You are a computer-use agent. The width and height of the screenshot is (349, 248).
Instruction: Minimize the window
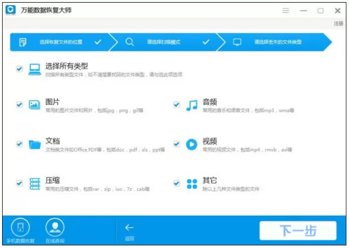(x=303, y=10)
